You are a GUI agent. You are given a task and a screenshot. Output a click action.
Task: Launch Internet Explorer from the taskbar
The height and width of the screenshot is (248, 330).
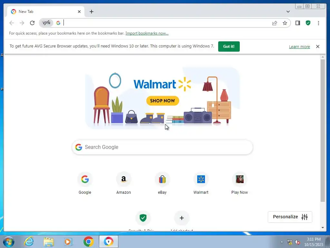[x=29, y=242]
